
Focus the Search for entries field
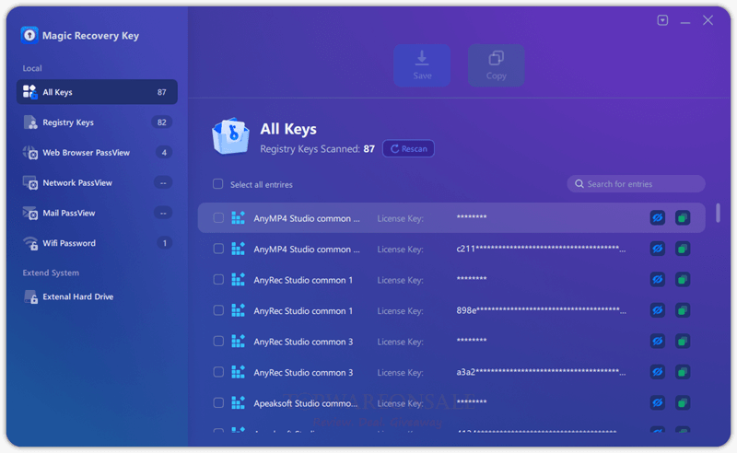(636, 184)
